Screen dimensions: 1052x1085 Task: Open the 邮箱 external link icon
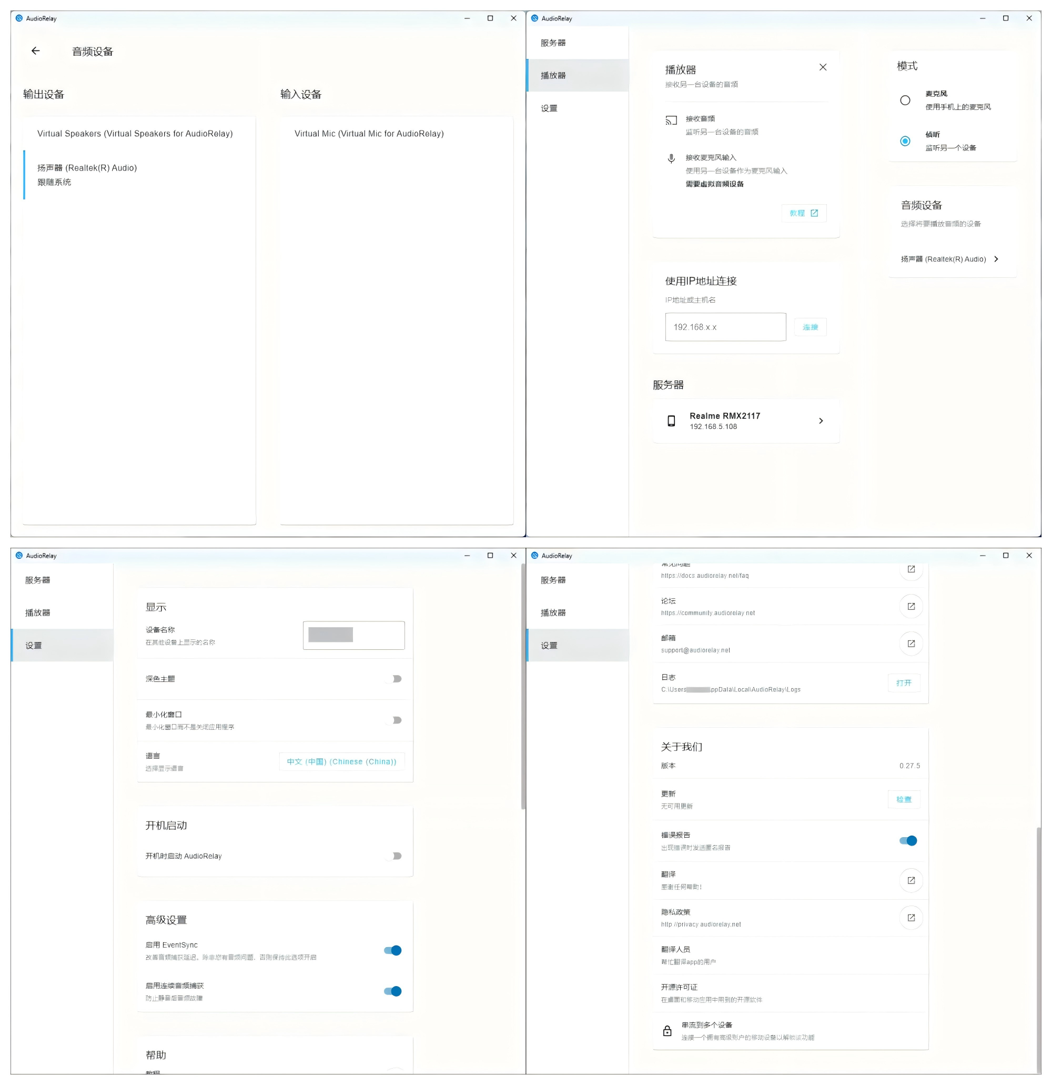pyautogui.click(x=911, y=643)
